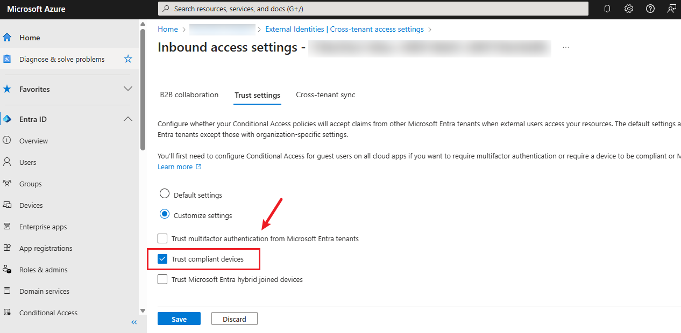
Task: Click the sidebar scroll up arrow
Action: (143, 24)
